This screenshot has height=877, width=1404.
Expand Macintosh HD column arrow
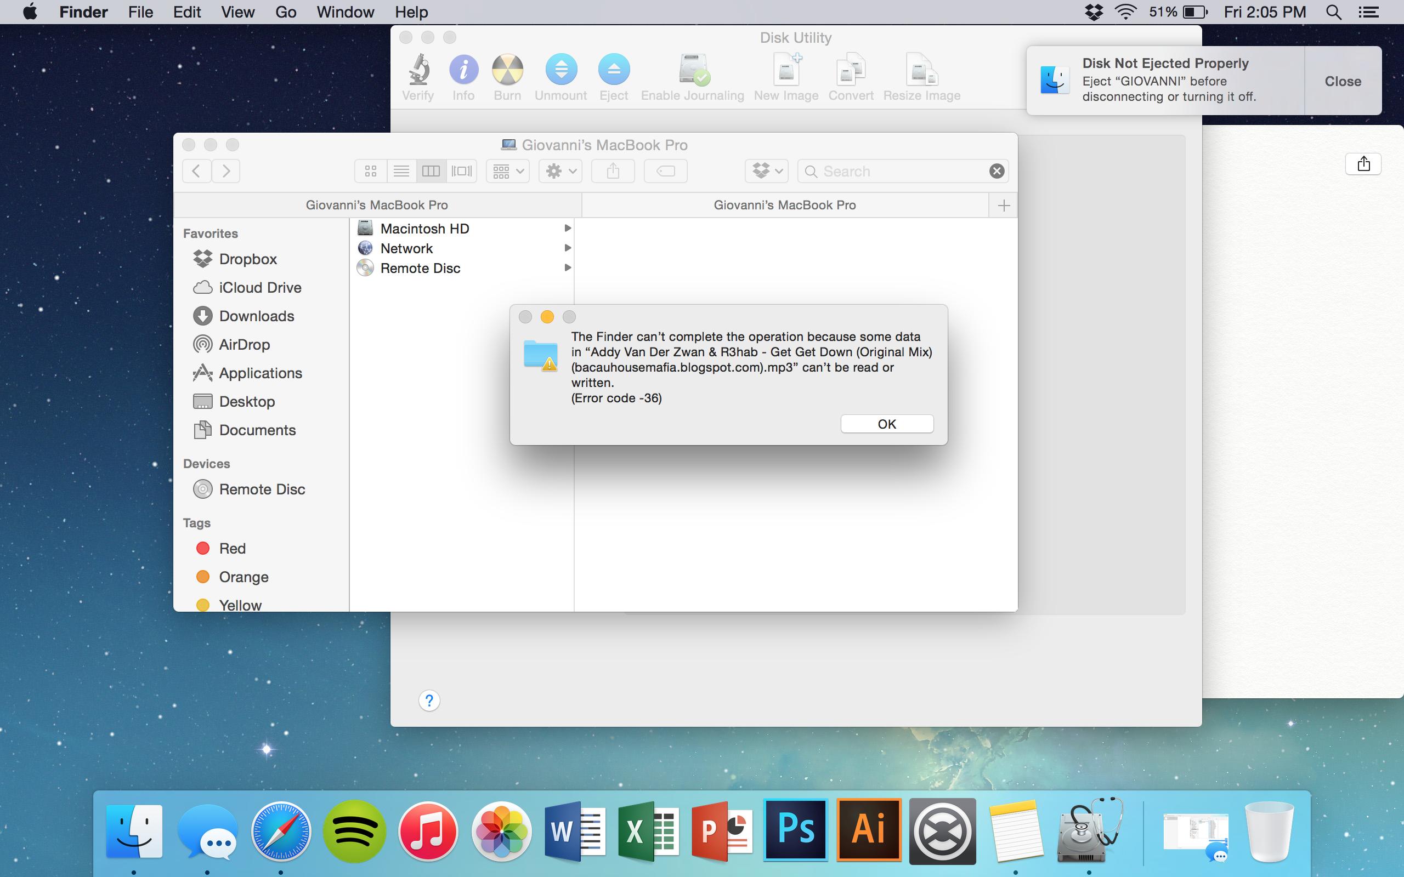(568, 229)
